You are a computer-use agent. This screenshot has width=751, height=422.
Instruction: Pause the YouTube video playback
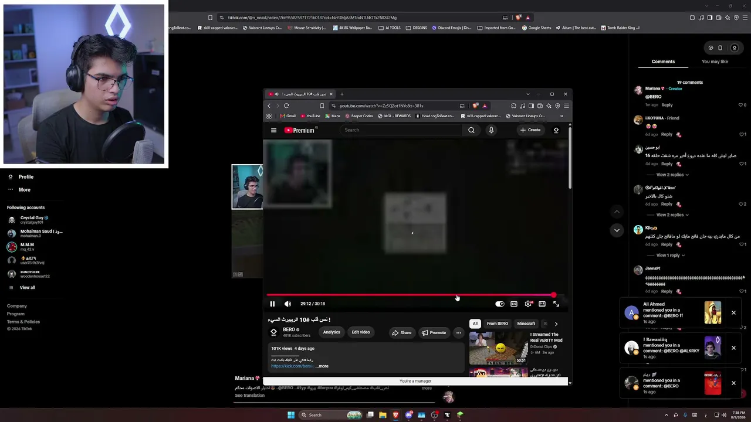[272, 304]
